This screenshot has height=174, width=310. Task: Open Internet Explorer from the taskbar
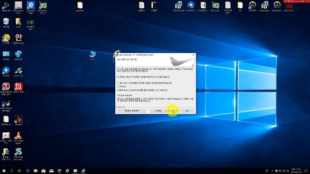point(67,171)
